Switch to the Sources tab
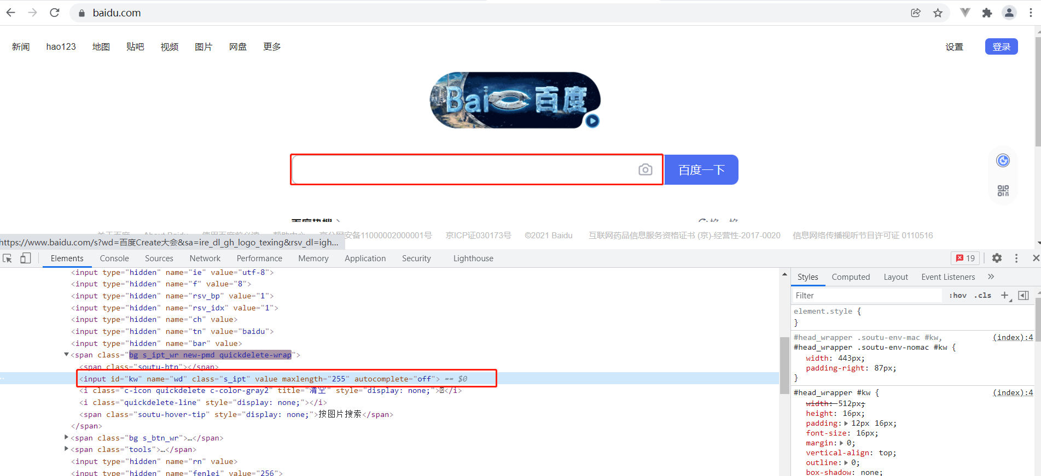 tap(159, 258)
